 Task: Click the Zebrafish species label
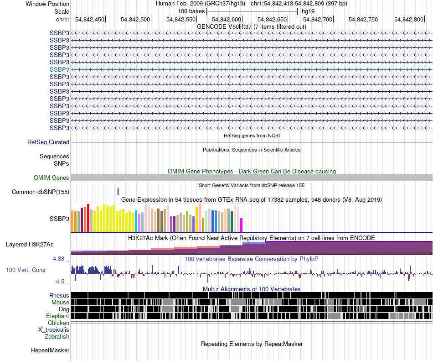pyautogui.click(x=57, y=337)
